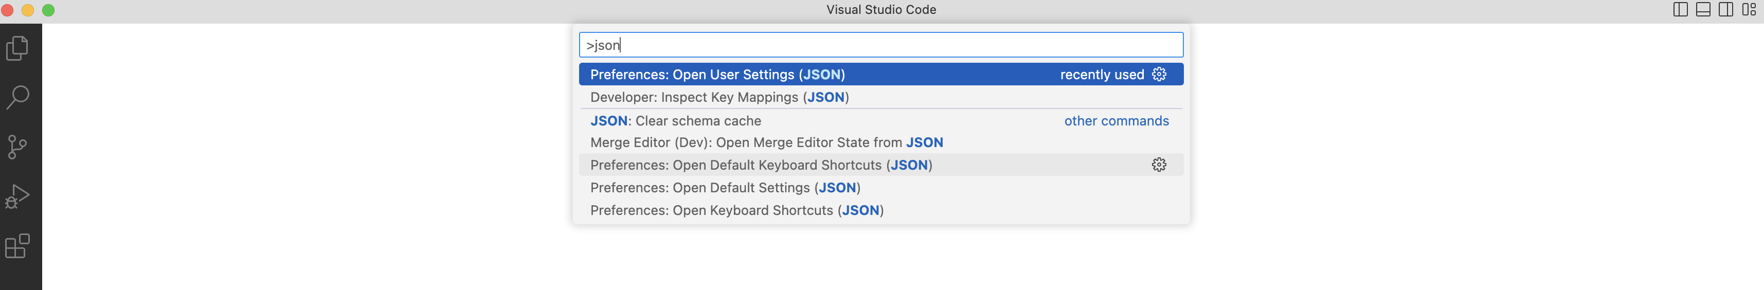This screenshot has width=1764, height=290.
Task: Toggle Secondary Side Bar layout icon
Action: pyautogui.click(x=1725, y=10)
